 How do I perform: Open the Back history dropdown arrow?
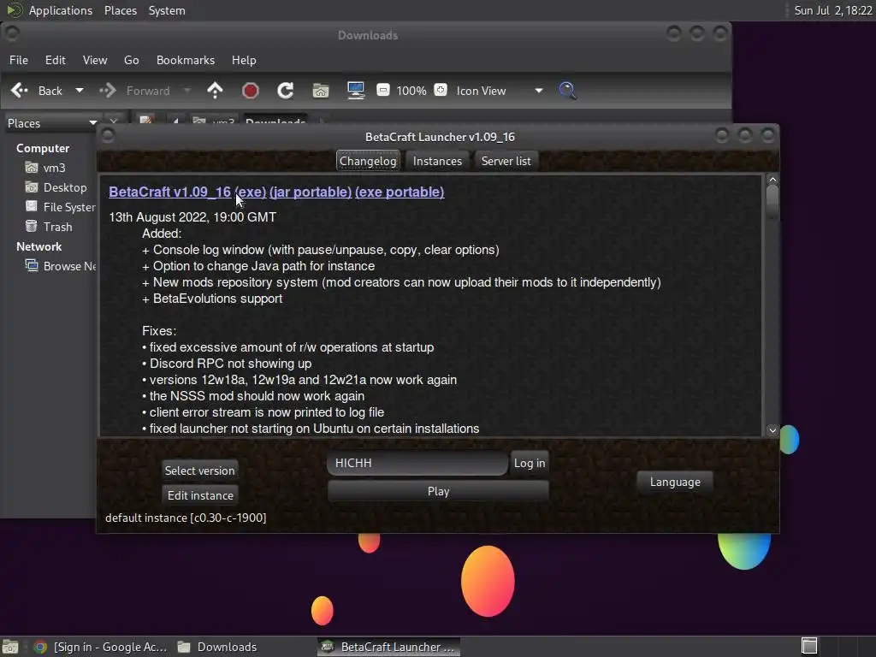pyautogui.click(x=80, y=91)
